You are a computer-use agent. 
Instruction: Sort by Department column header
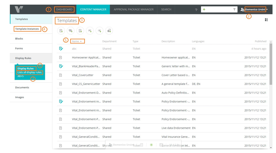(x=109, y=41)
